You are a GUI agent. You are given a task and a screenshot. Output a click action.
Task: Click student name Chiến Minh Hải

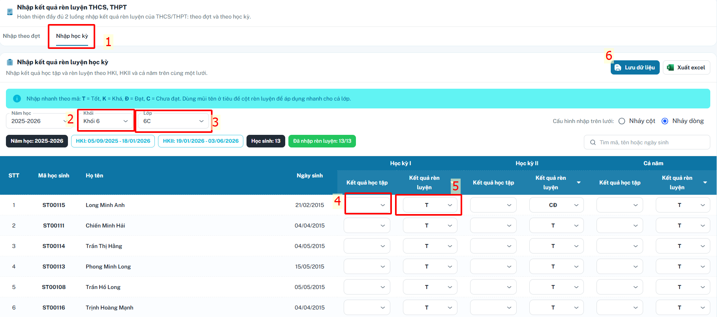(x=105, y=226)
